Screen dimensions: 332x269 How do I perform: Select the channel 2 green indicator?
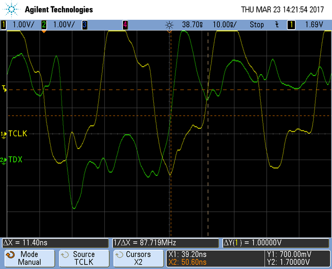(x=44, y=25)
